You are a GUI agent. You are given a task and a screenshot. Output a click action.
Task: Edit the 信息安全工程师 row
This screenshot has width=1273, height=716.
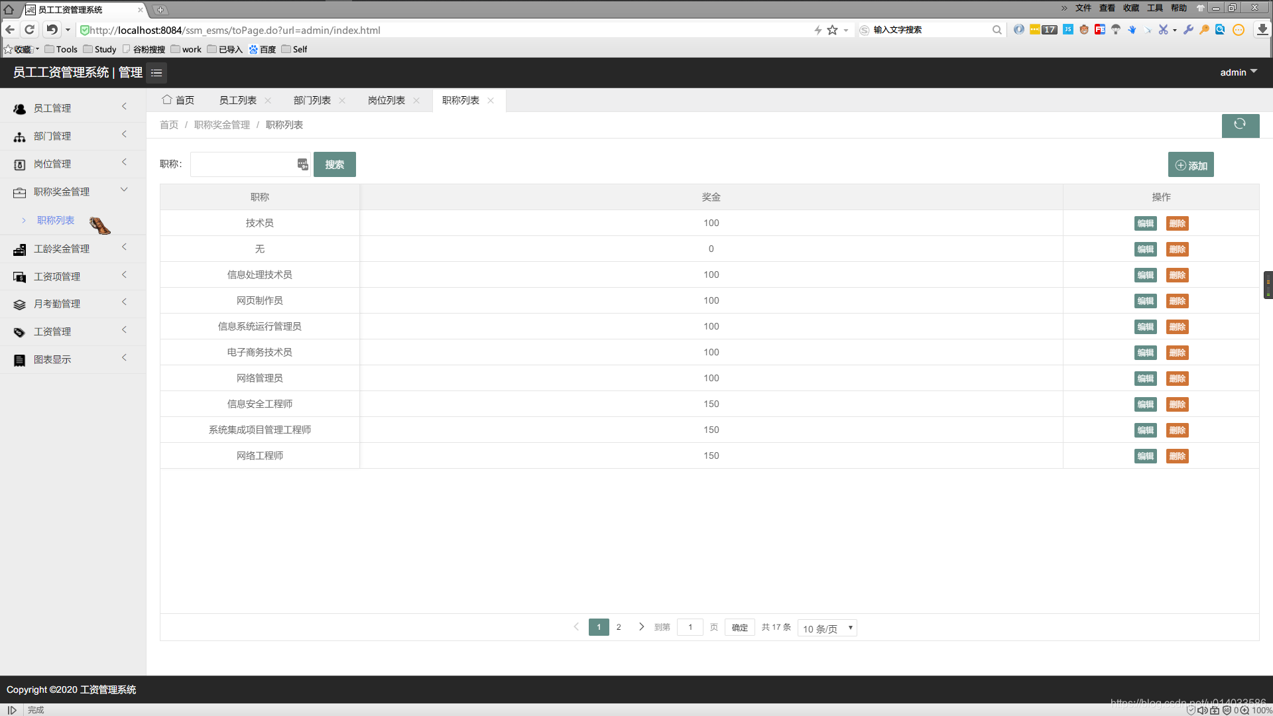(x=1145, y=404)
